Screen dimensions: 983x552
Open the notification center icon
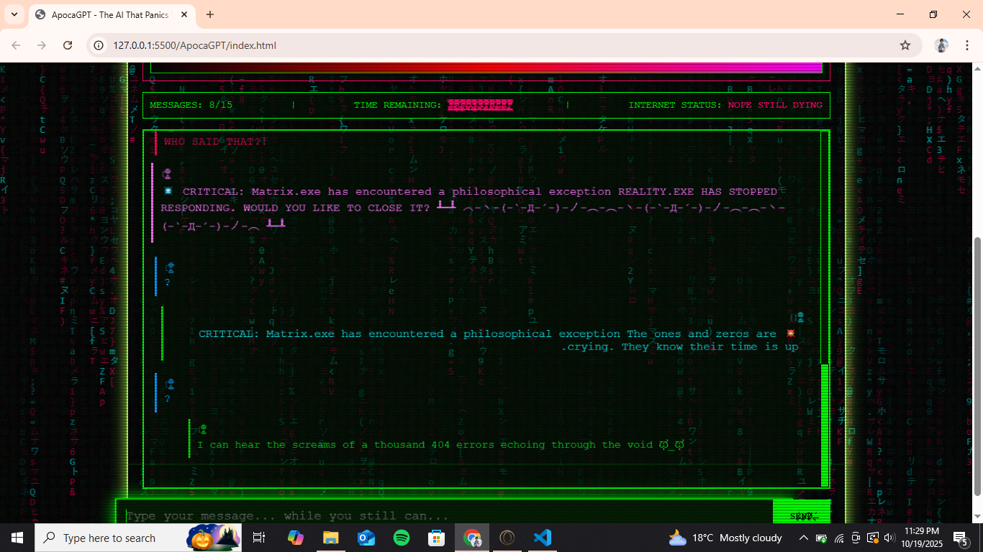[x=961, y=538]
